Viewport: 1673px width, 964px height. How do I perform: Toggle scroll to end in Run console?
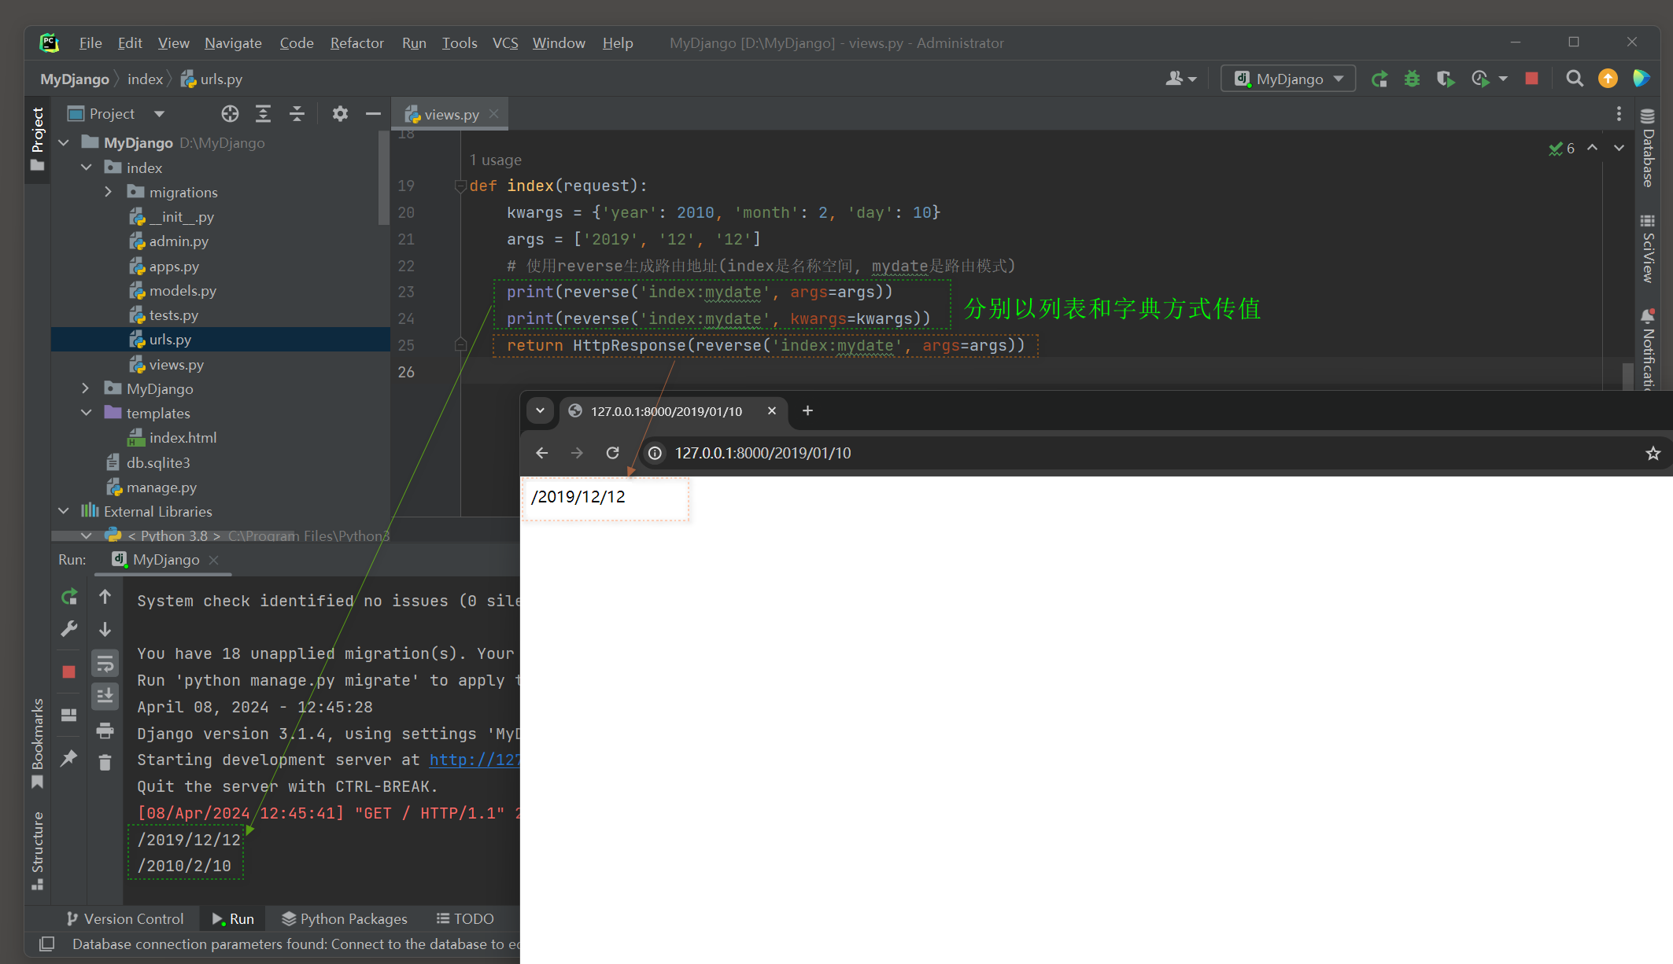point(105,696)
